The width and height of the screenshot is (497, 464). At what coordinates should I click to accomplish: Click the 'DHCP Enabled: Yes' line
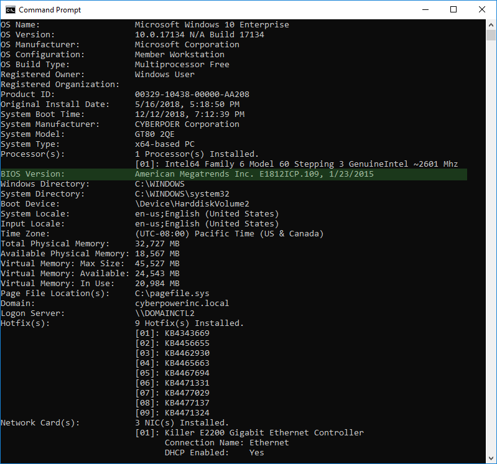[x=214, y=453]
